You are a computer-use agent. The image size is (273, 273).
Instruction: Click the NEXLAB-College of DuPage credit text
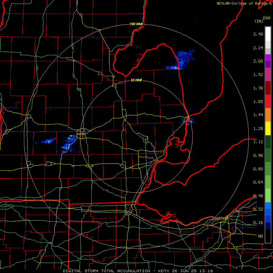[x=244, y=3]
